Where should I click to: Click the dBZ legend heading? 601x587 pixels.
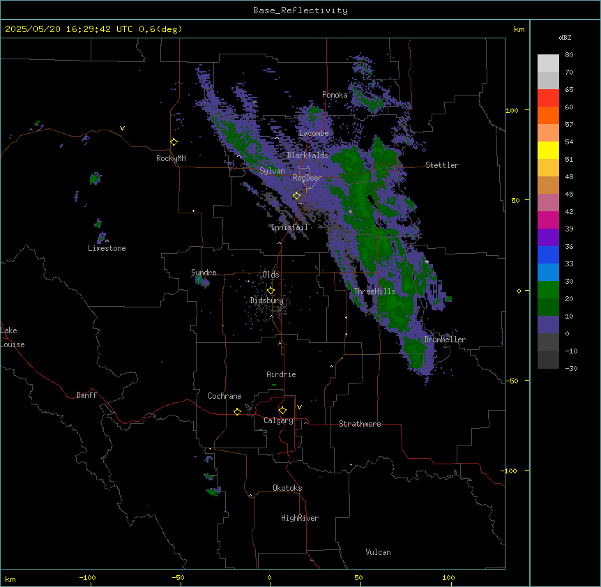pos(565,38)
